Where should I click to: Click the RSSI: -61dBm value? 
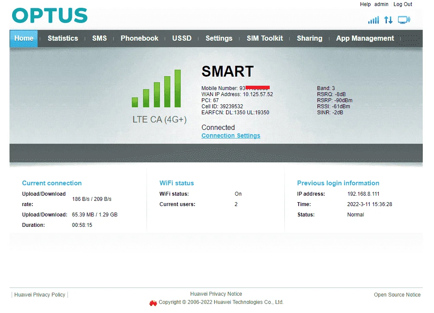tap(334, 106)
